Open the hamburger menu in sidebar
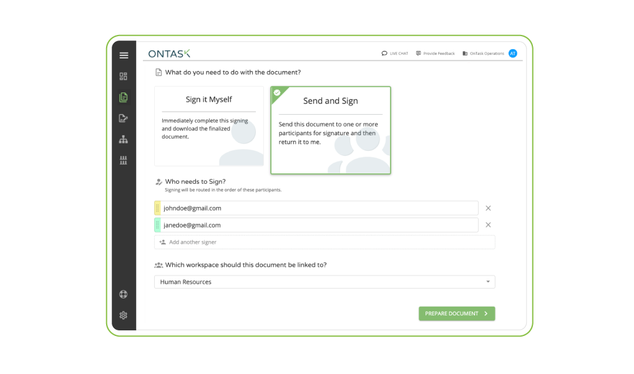 (x=124, y=55)
